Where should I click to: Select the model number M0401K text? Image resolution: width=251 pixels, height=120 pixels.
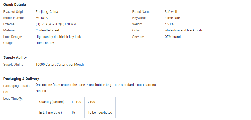[42, 18]
